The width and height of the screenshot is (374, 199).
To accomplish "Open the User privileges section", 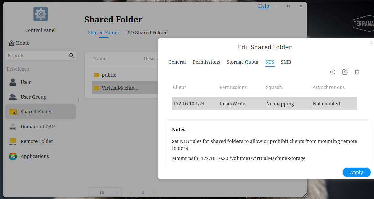I will click(x=41, y=82).
